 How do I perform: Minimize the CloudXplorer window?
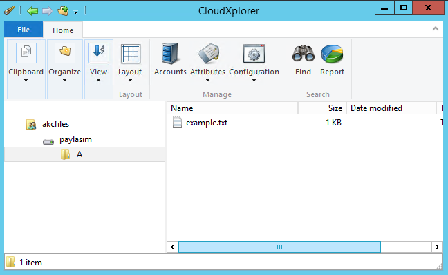tap(384, 8)
